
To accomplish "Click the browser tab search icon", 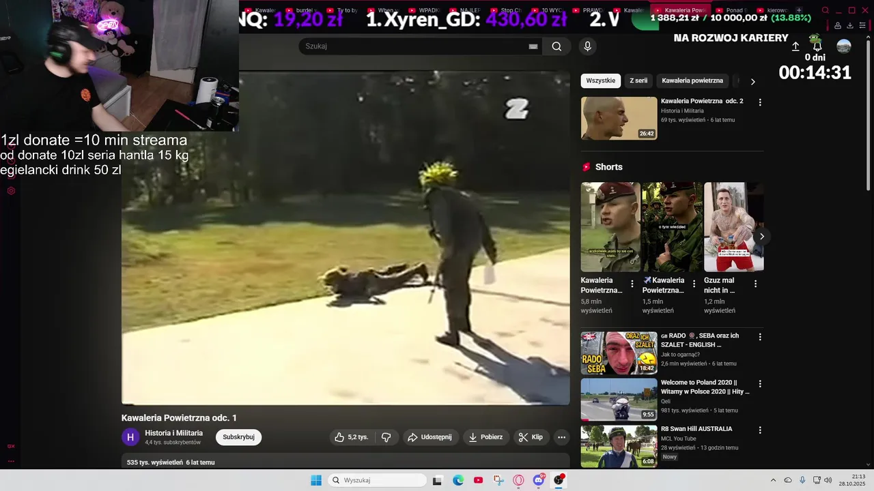I will 826,10.
